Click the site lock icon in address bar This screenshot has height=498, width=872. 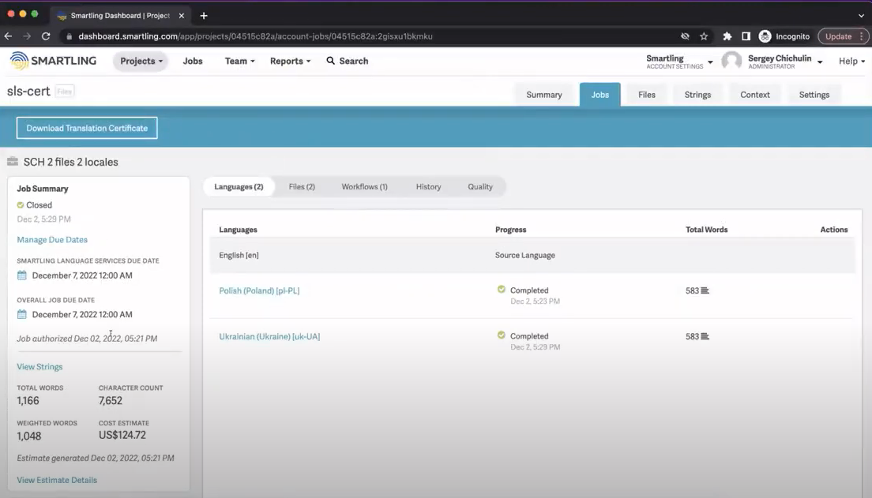pyautogui.click(x=69, y=36)
